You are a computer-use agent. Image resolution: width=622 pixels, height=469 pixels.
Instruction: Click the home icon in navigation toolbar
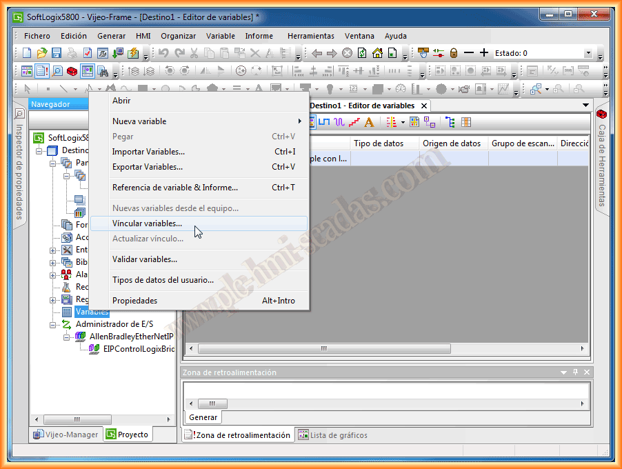377,53
